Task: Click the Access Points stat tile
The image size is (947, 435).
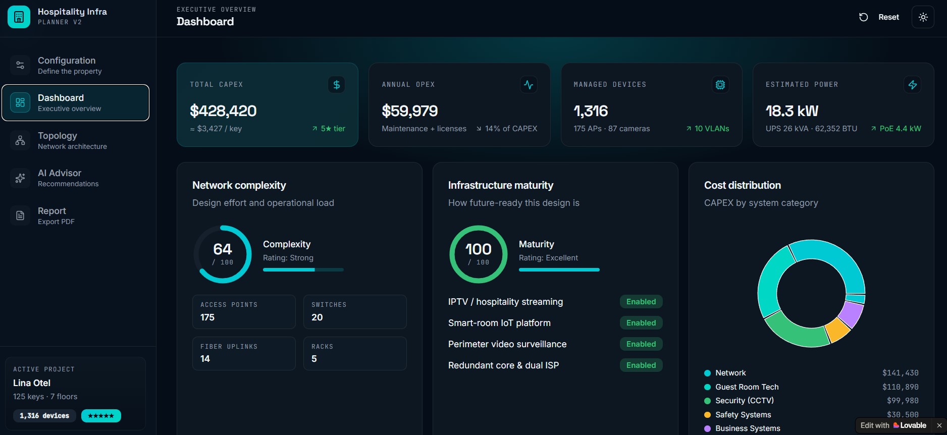Action: (x=244, y=312)
